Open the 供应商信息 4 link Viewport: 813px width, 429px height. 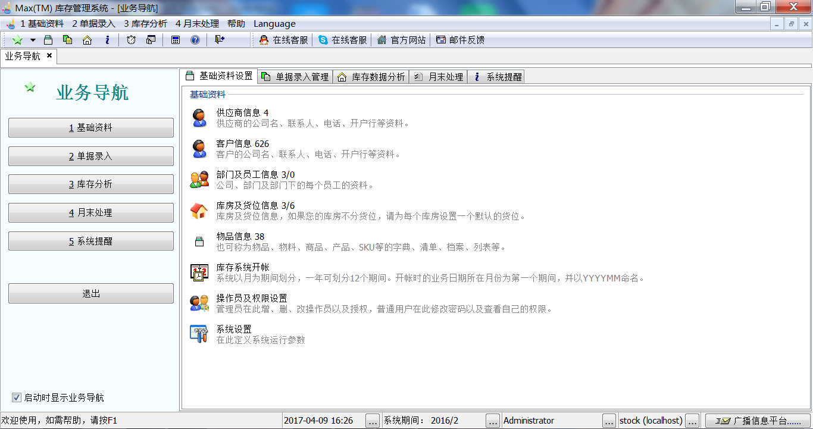(242, 112)
